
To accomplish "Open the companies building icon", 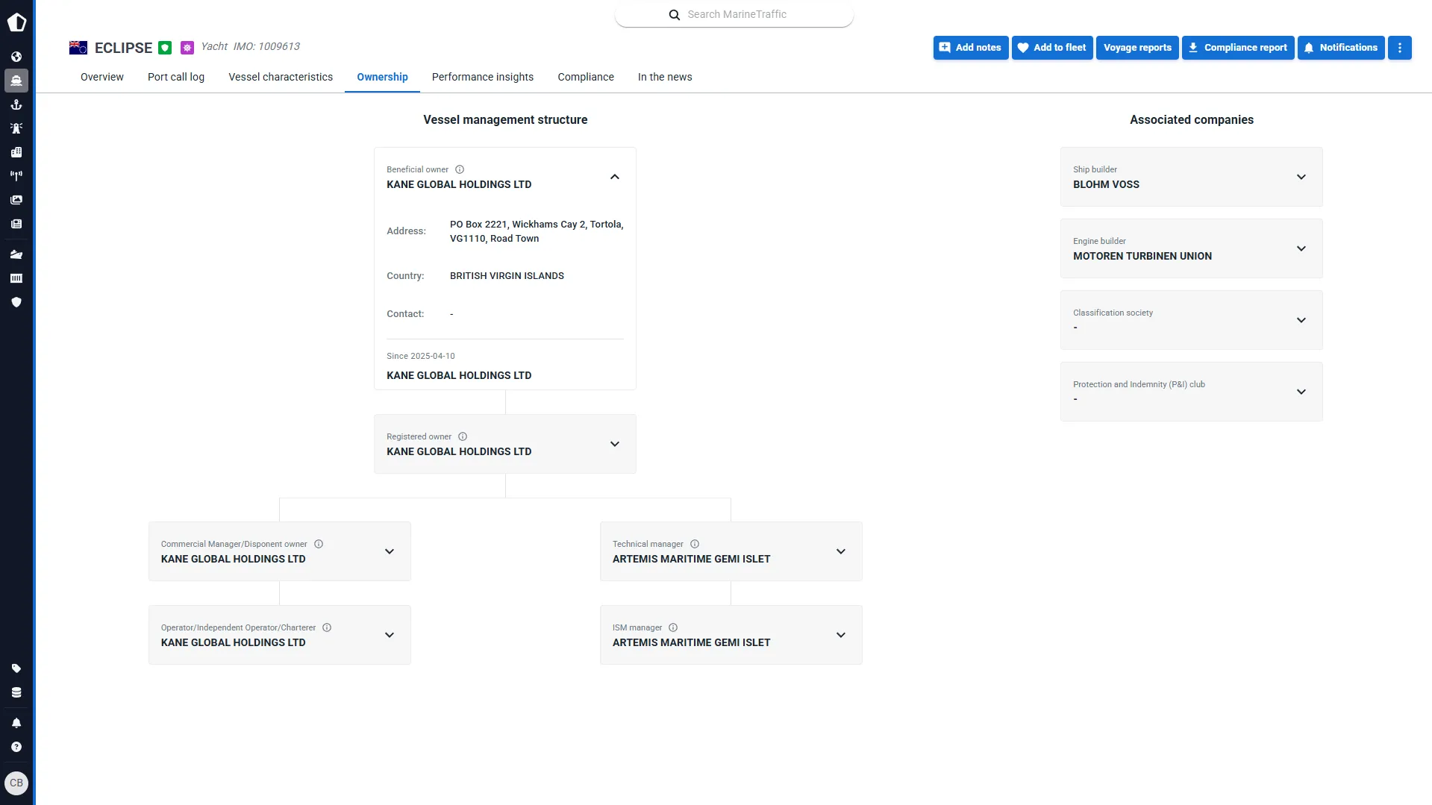I will point(16,152).
